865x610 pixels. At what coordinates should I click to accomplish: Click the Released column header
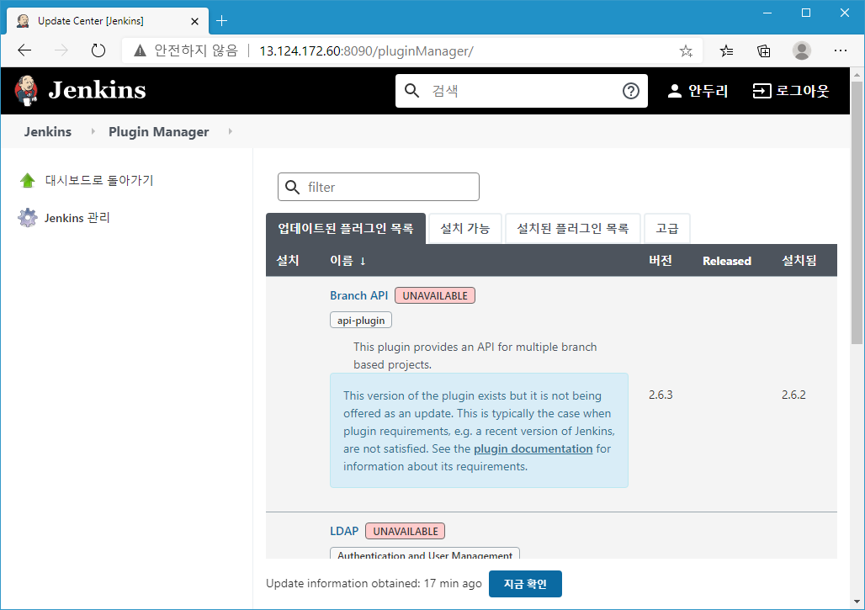[x=726, y=261]
